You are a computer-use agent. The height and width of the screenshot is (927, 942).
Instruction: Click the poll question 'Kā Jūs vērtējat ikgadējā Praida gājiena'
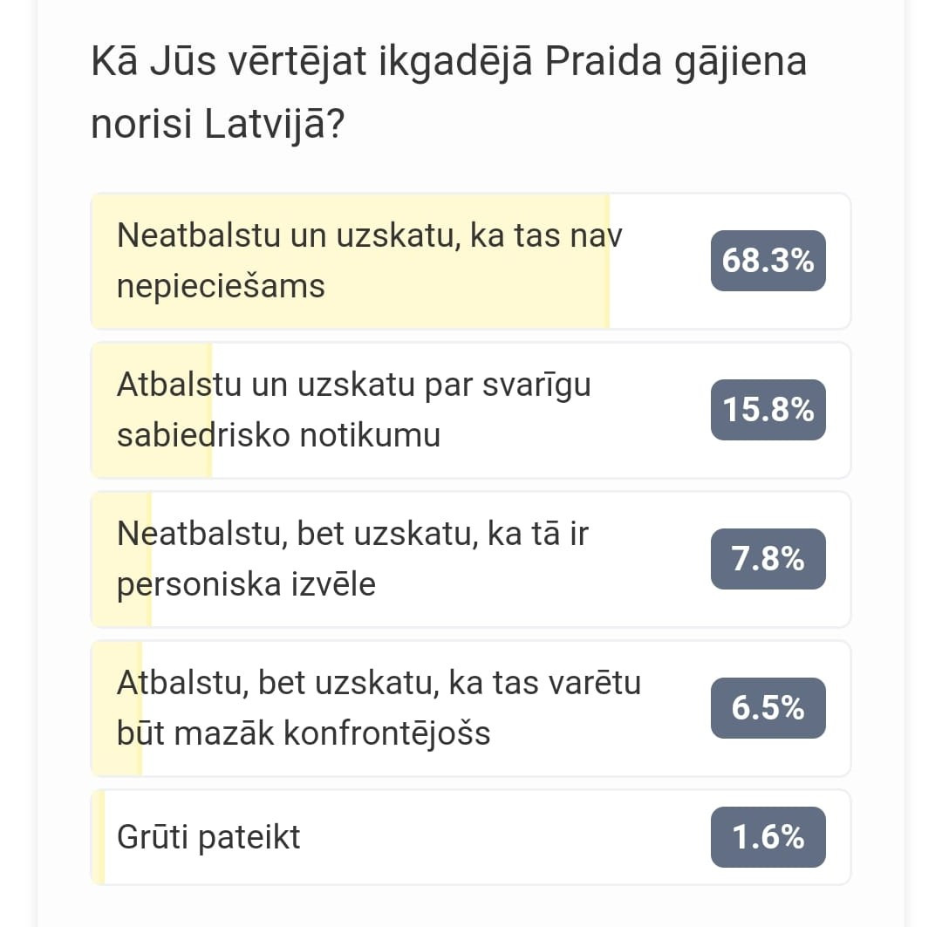coord(449,61)
